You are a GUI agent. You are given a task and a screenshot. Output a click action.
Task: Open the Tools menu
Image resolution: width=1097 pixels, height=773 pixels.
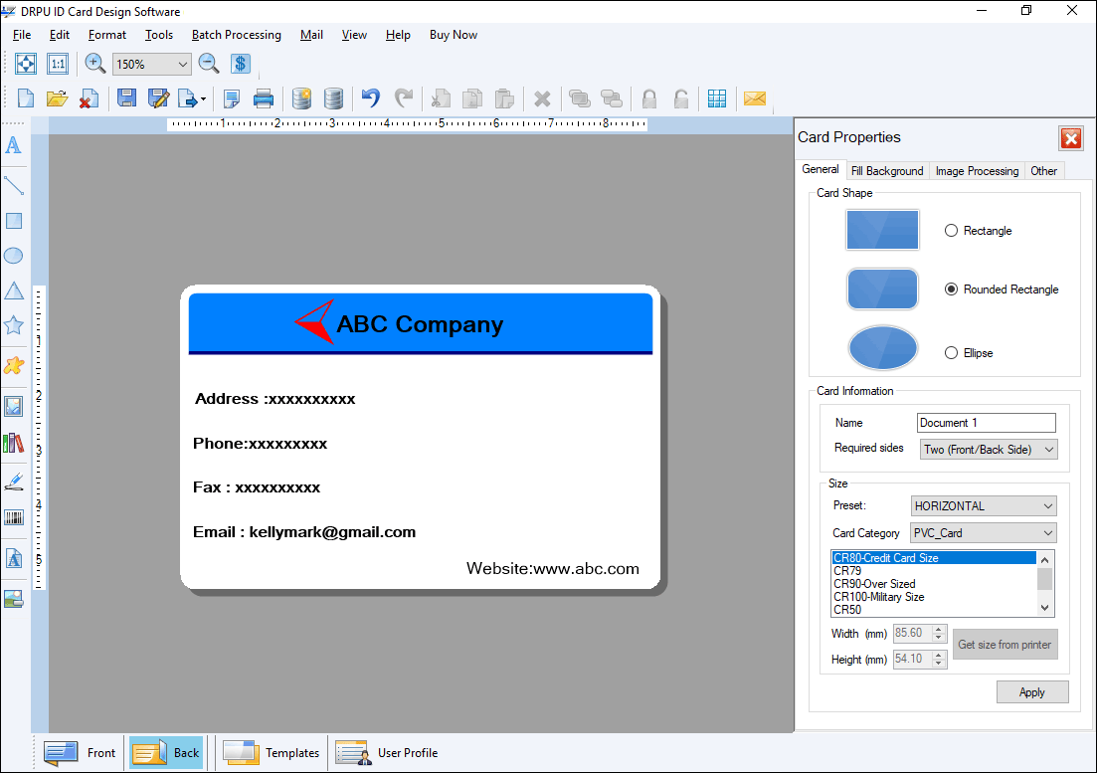coord(159,35)
